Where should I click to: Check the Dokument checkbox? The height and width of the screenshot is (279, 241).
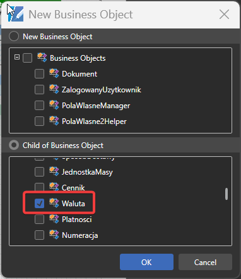[x=39, y=74]
